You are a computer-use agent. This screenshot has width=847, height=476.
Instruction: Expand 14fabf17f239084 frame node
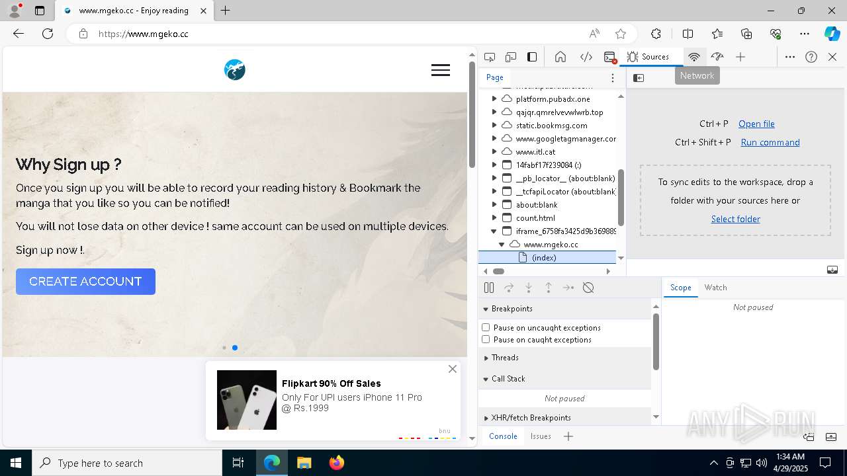coord(494,165)
